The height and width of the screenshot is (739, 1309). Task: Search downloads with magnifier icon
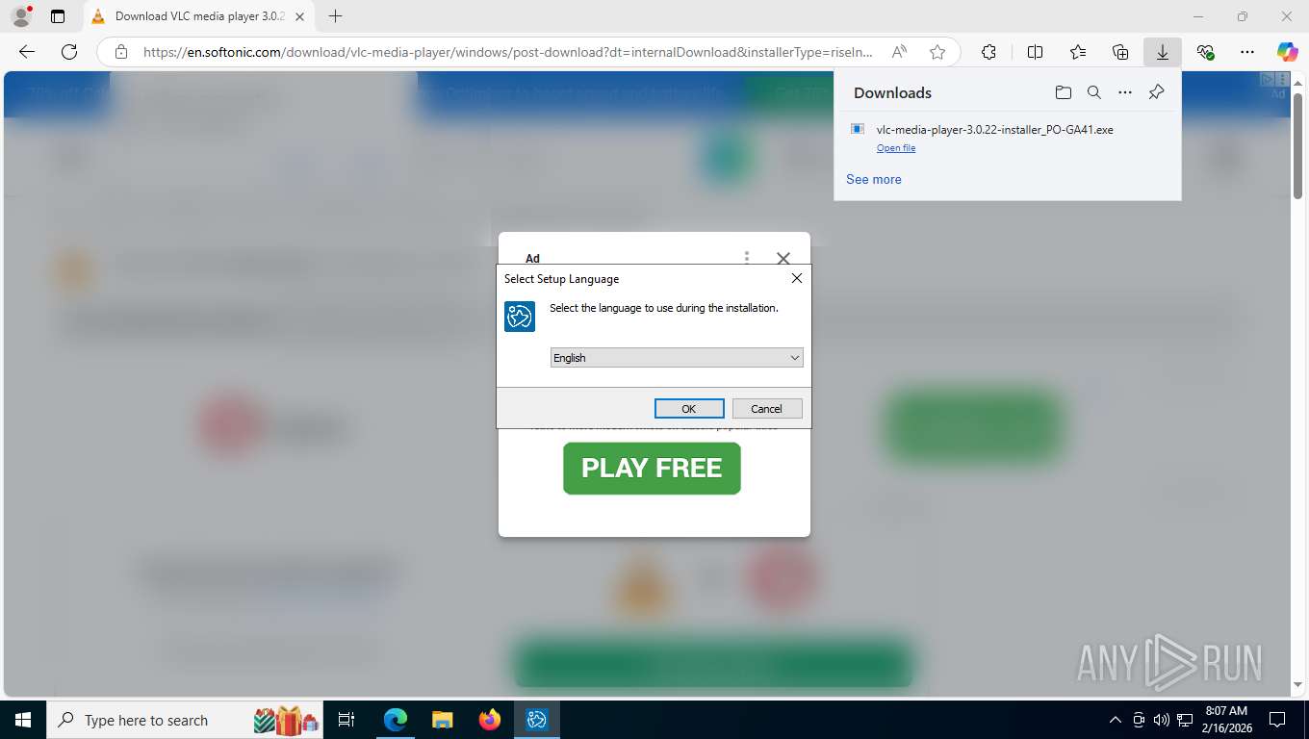[x=1094, y=92]
